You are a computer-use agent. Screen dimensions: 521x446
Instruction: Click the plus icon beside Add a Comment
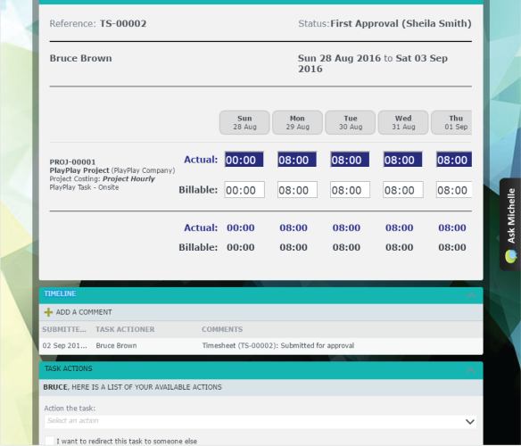[48, 312]
